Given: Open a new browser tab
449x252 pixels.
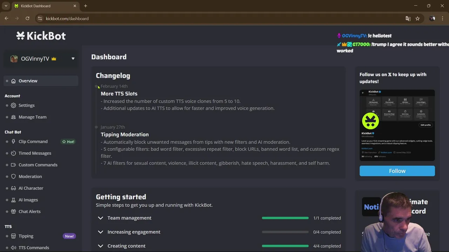Looking at the screenshot, I should coord(86,6).
